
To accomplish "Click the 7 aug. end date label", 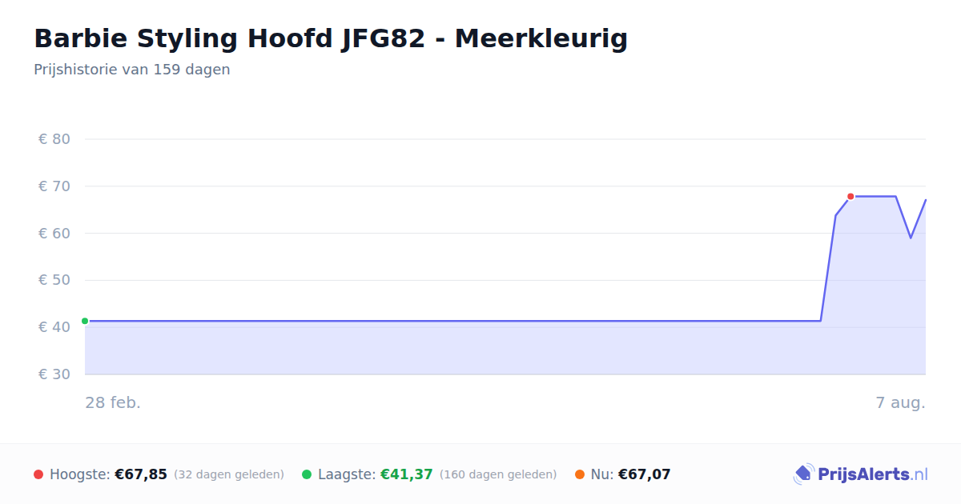I will click(901, 402).
